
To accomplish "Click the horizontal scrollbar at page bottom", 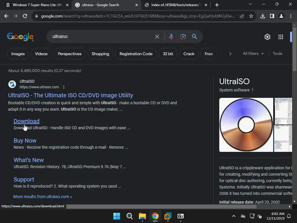I will click(161, 206).
